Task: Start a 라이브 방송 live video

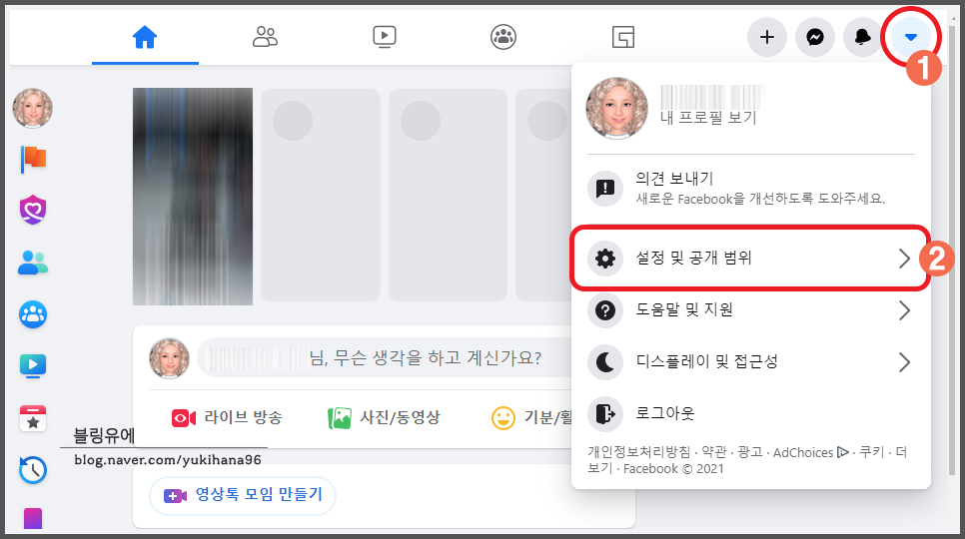Action: (227, 418)
